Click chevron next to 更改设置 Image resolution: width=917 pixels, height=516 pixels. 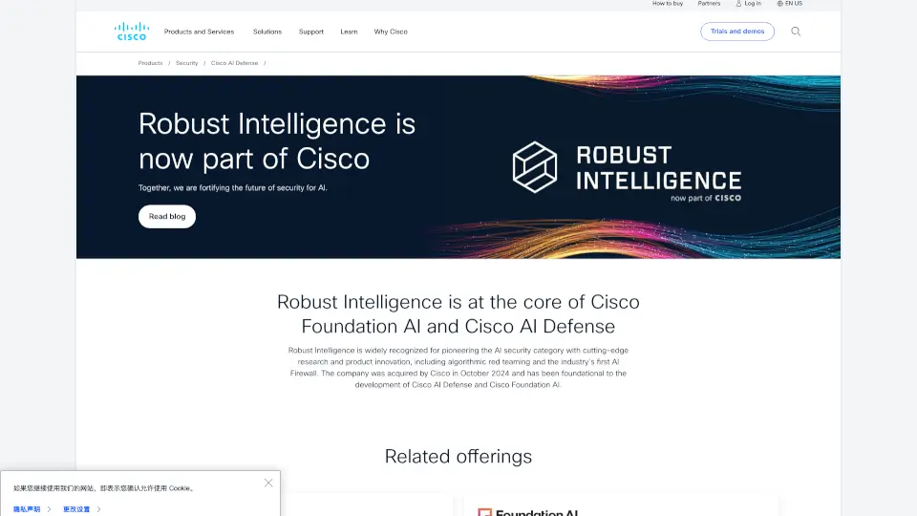(98, 509)
